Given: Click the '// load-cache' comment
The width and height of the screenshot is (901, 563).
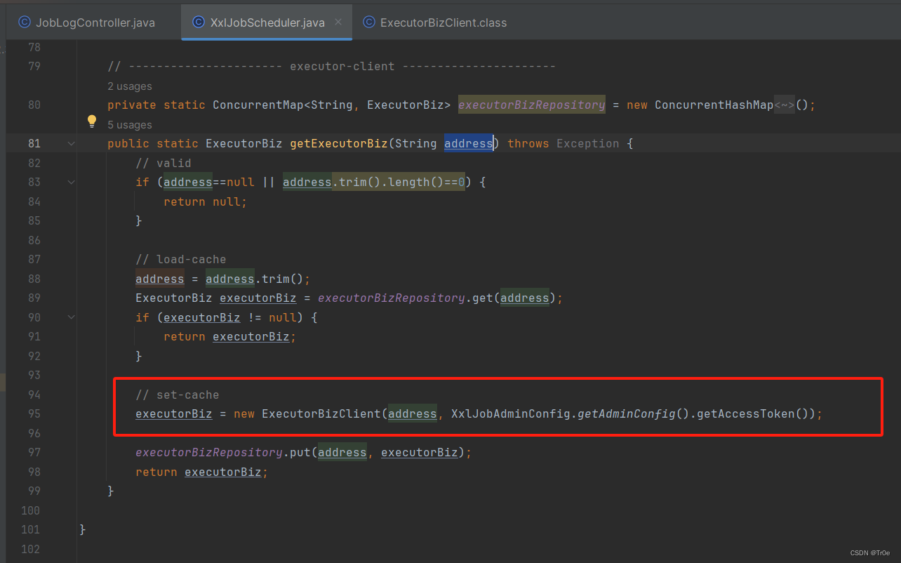Looking at the screenshot, I should click(x=180, y=259).
